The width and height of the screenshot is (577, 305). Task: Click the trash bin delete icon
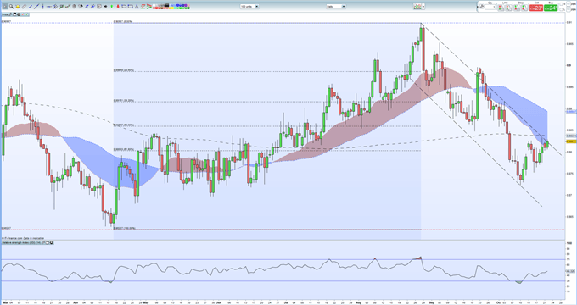pyautogui.click(x=74, y=6)
